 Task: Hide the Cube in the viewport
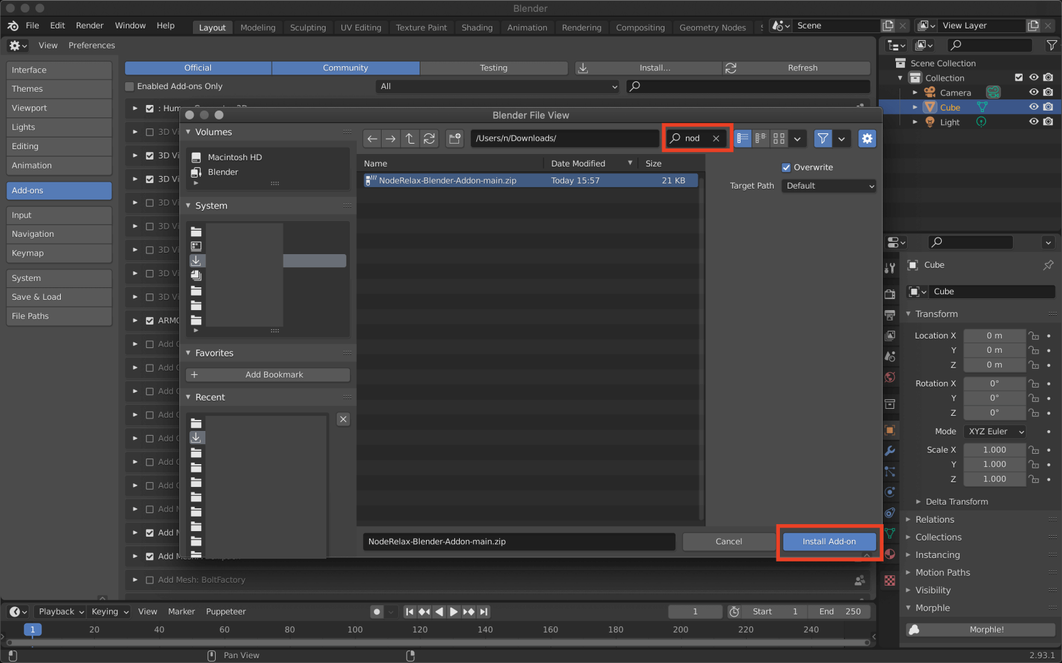click(1034, 107)
